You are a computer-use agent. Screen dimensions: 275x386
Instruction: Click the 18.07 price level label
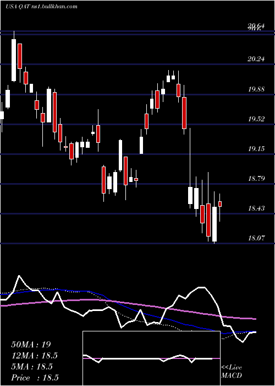point(256,238)
